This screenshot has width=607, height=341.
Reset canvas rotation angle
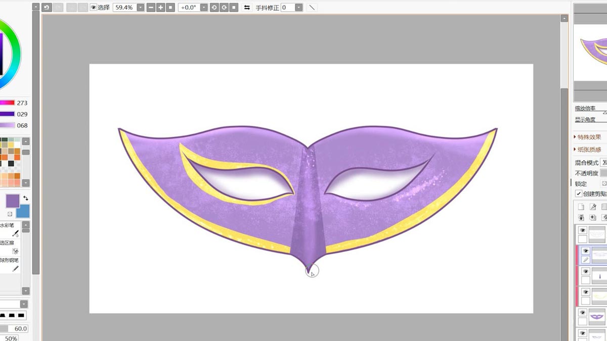click(234, 8)
